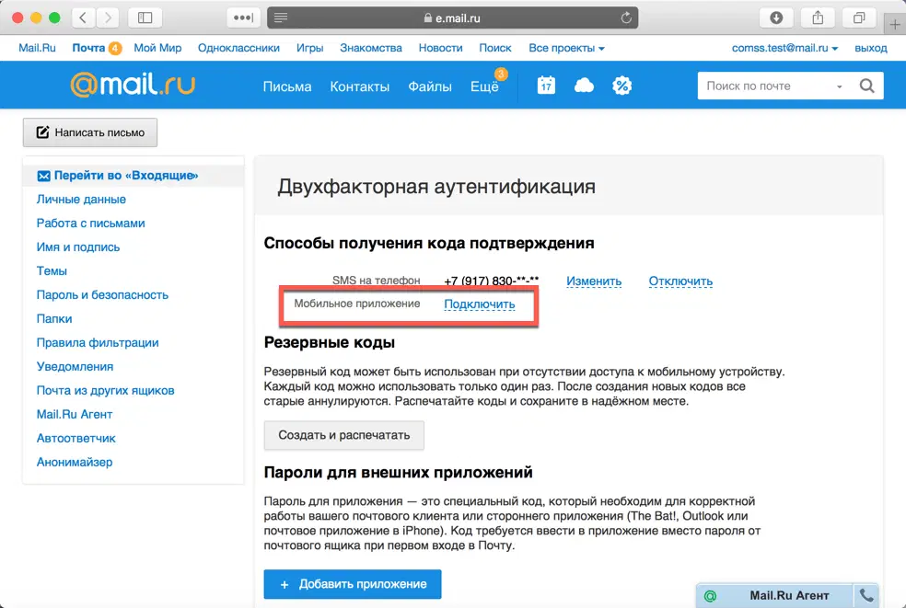Open Правила фильтрации settings
This screenshot has width=906, height=608.
point(98,342)
